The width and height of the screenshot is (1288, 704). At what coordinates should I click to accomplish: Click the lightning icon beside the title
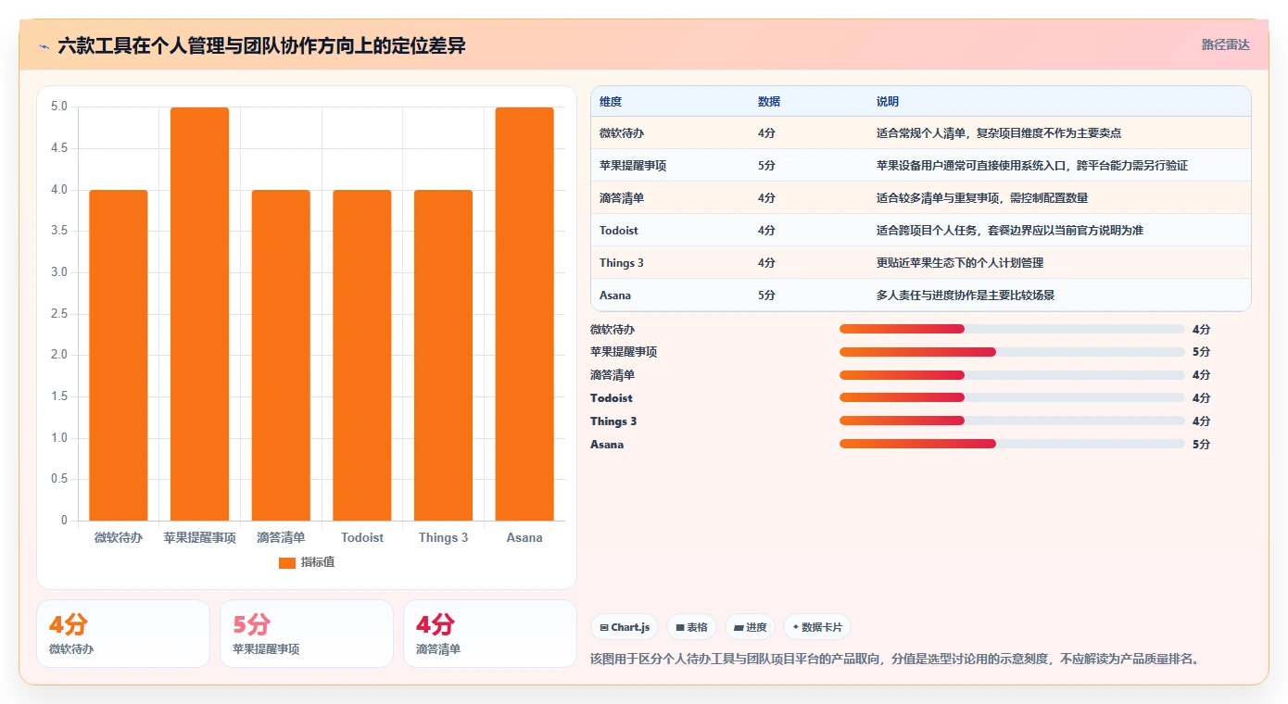44,45
